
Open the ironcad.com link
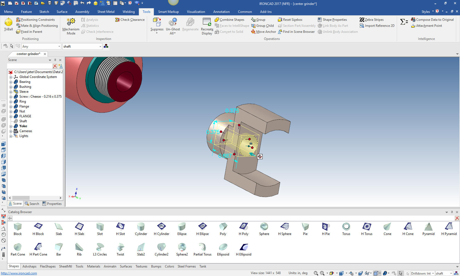coord(19,273)
